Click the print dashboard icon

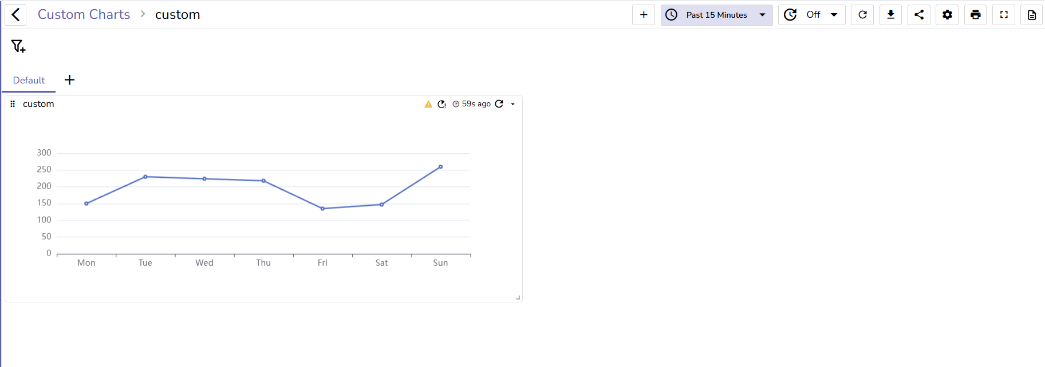(x=976, y=15)
